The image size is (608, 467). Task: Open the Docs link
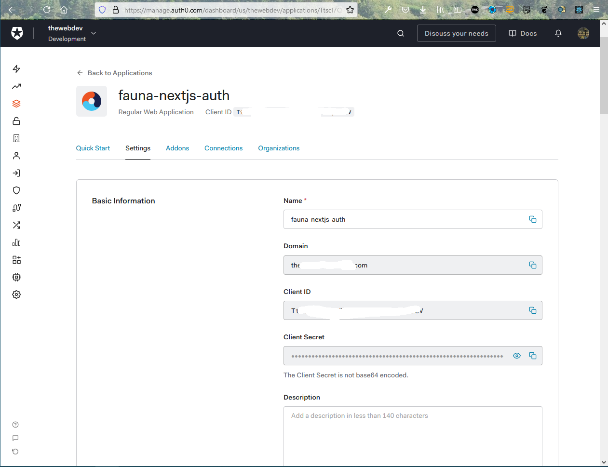(x=523, y=33)
